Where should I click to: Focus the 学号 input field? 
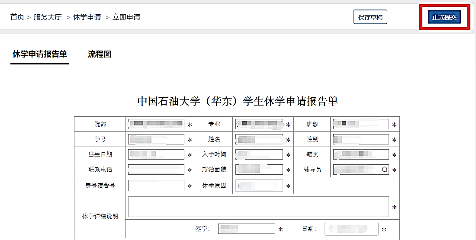point(156,139)
